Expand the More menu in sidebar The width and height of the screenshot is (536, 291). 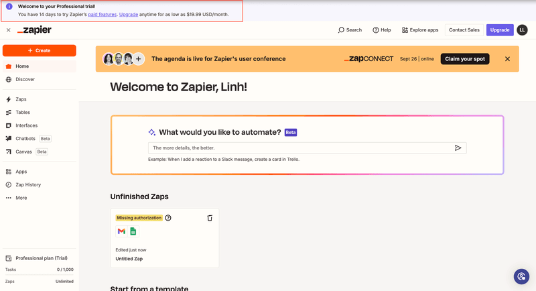[21, 198]
